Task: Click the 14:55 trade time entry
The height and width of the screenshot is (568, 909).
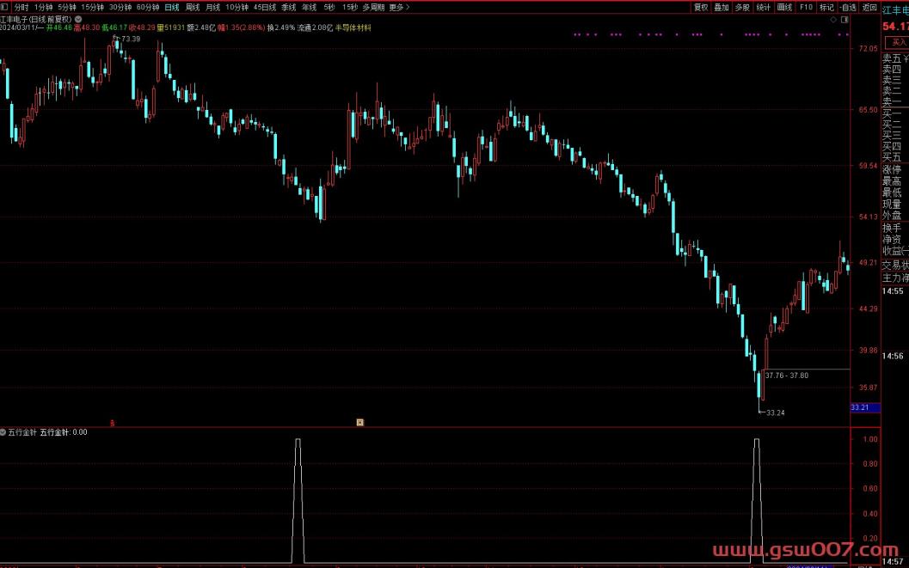Action: point(893,291)
